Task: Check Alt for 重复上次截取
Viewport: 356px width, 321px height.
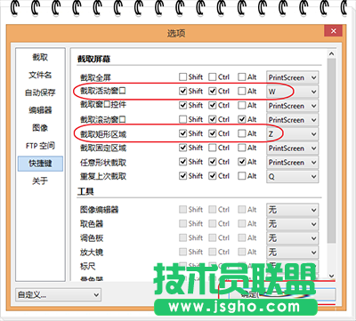Action: 242,176
